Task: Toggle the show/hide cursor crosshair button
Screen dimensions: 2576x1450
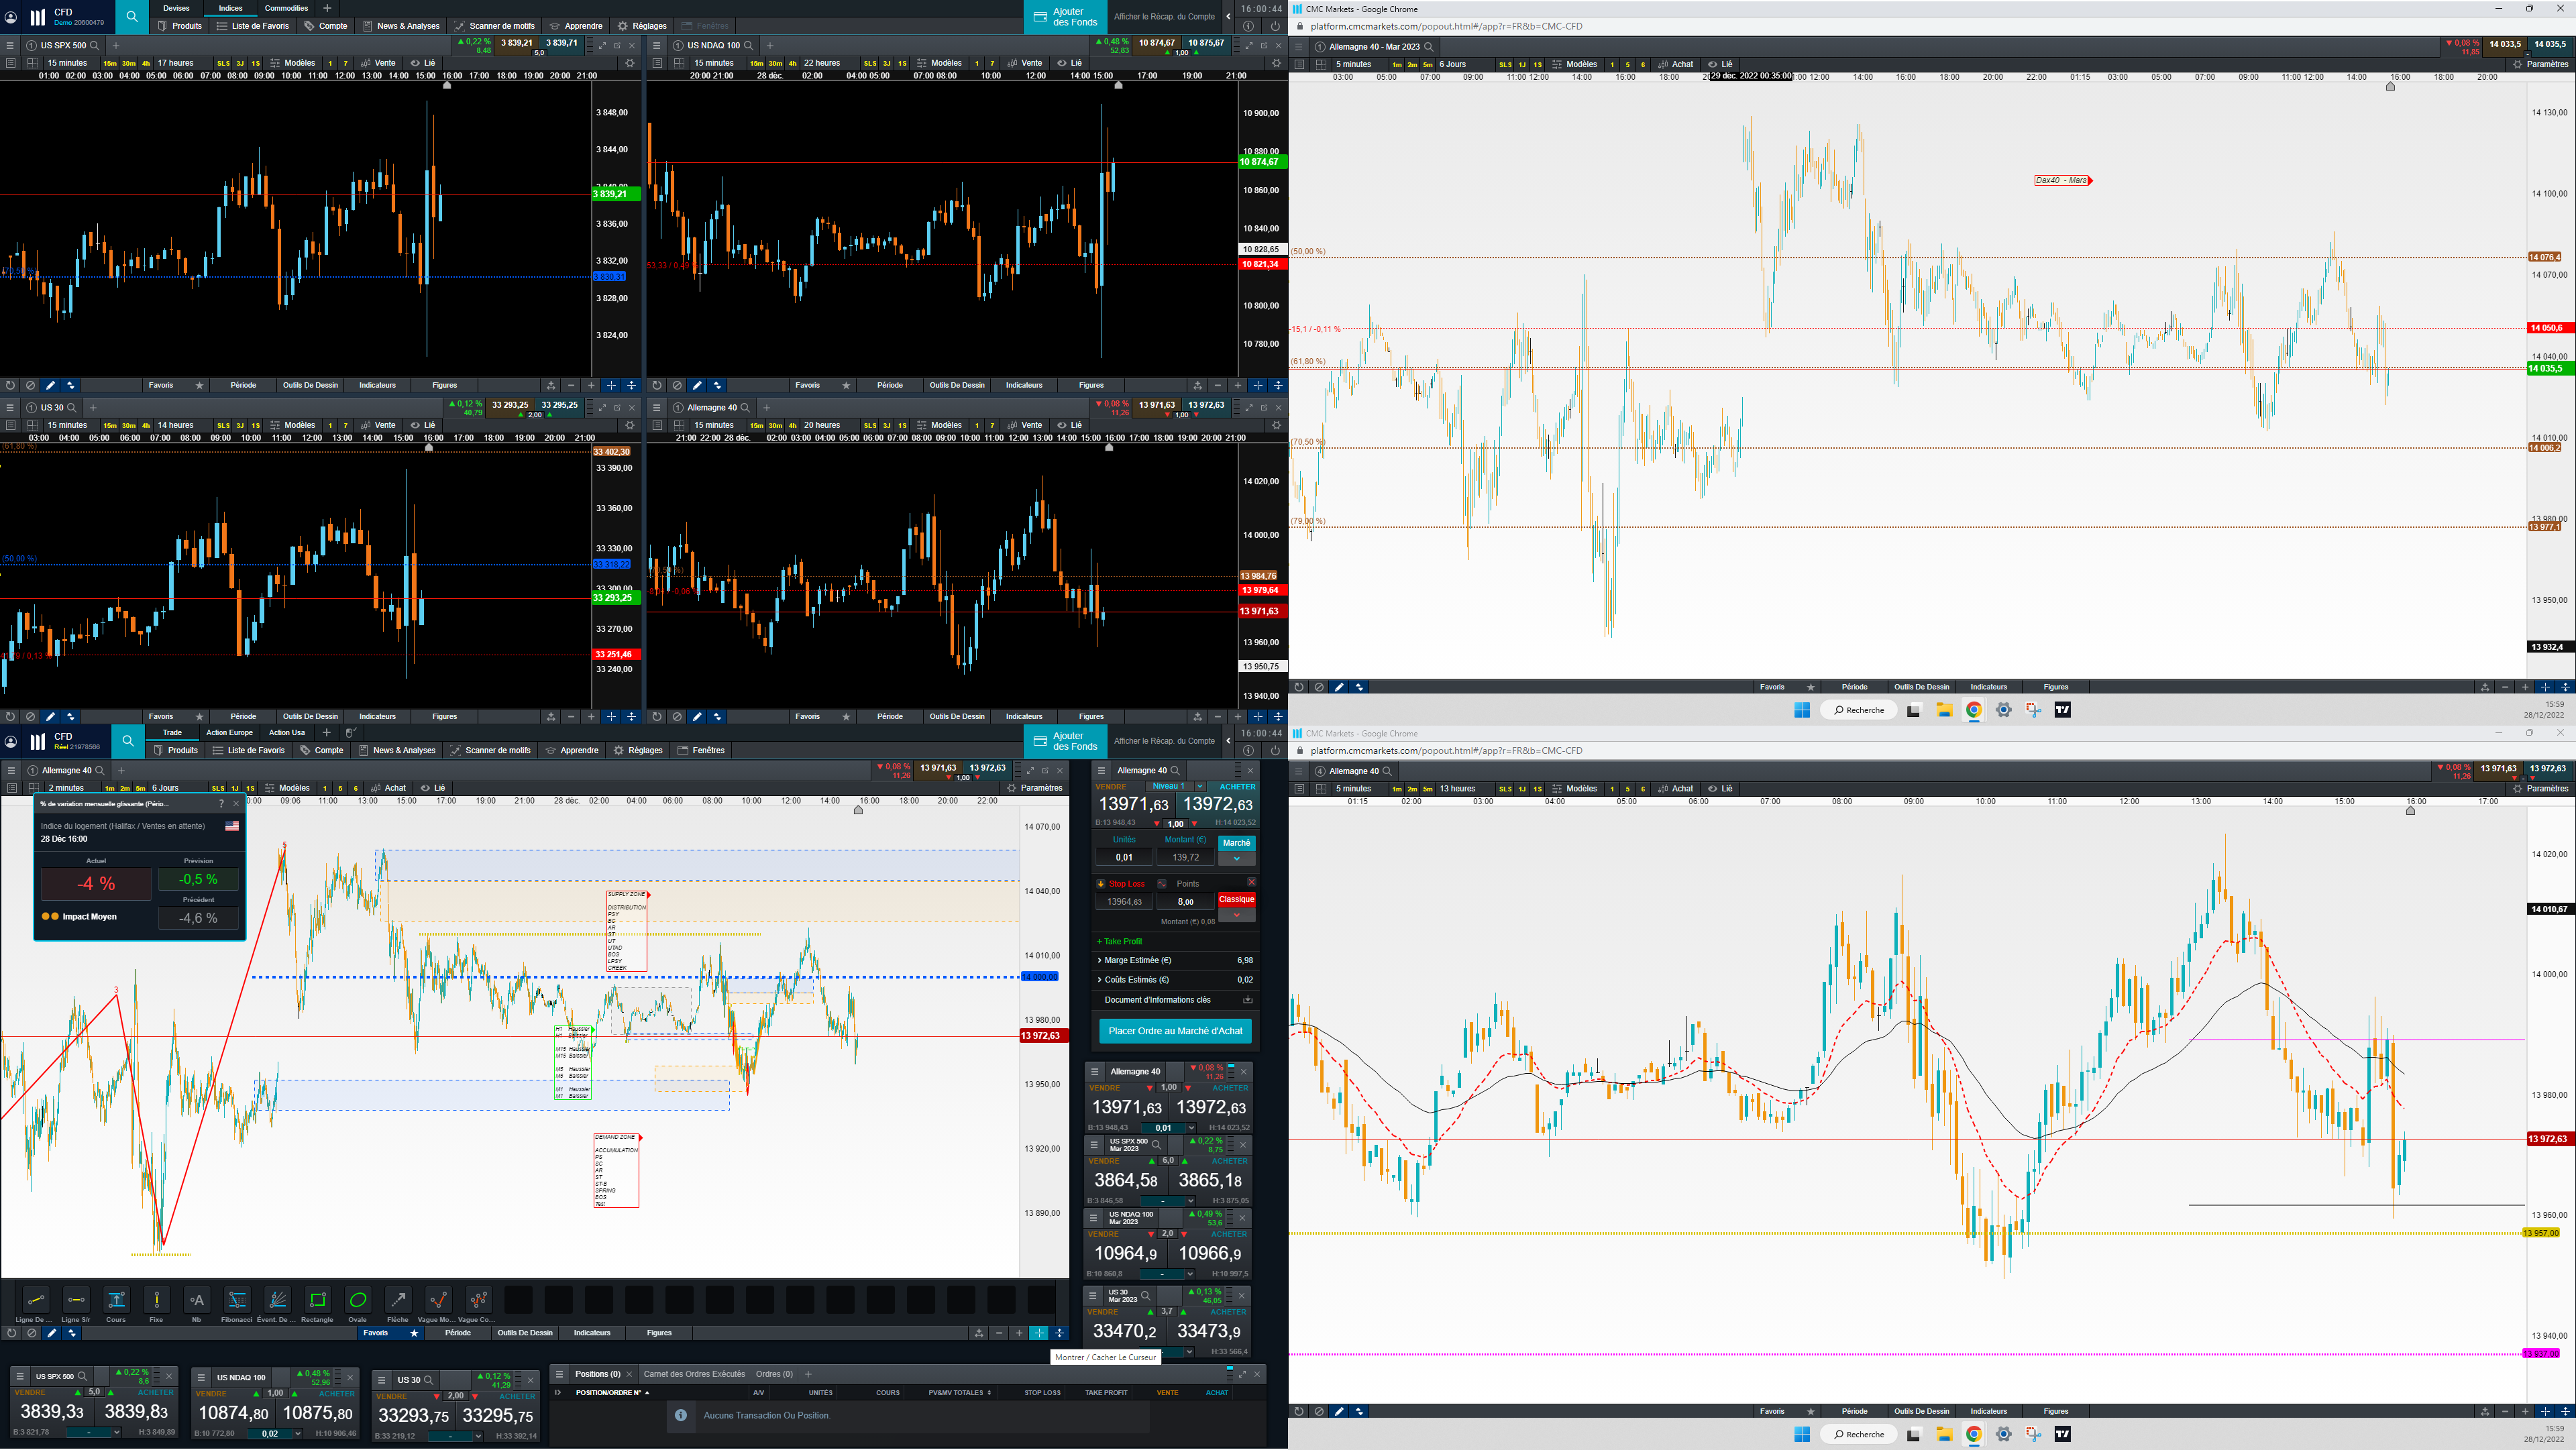Action: [1039, 1333]
